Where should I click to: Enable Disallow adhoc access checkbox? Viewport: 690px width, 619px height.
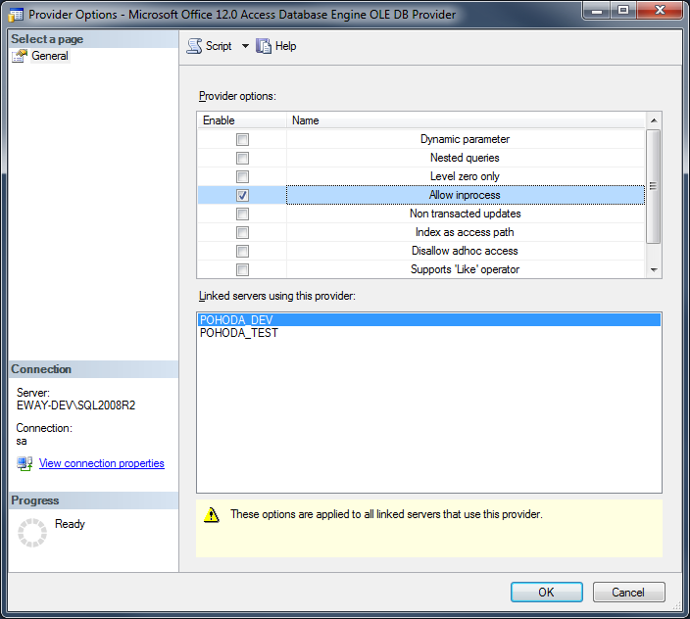tap(242, 251)
